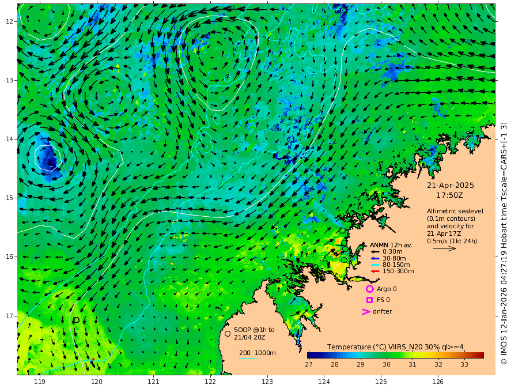The image size is (507, 392).
Task: Click the Altimetric sealevel description text
Action: pyautogui.click(x=455, y=226)
